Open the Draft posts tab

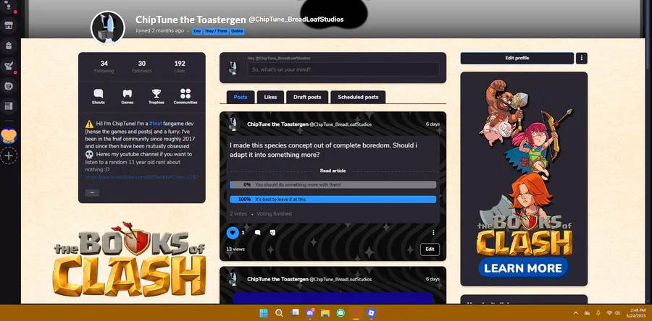[x=307, y=97]
